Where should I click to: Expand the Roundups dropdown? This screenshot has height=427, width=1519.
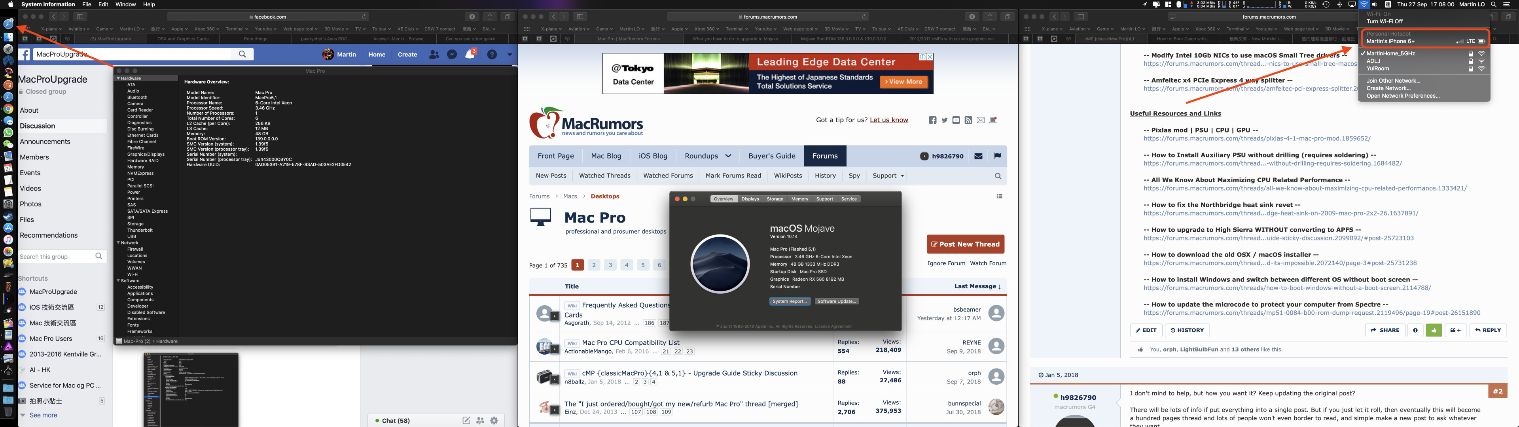click(x=708, y=156)
